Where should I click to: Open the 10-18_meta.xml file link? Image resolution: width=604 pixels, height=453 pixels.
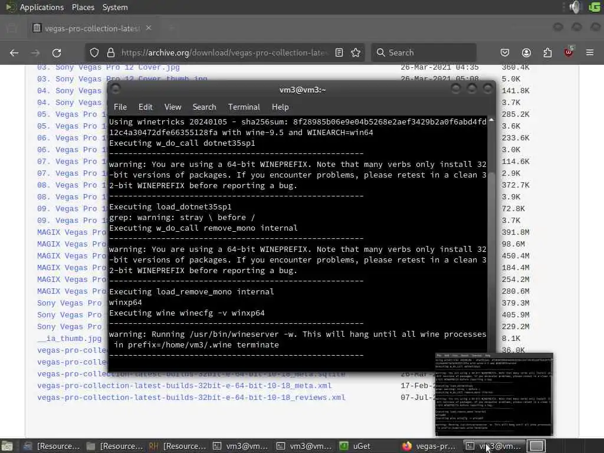point(185,386)
